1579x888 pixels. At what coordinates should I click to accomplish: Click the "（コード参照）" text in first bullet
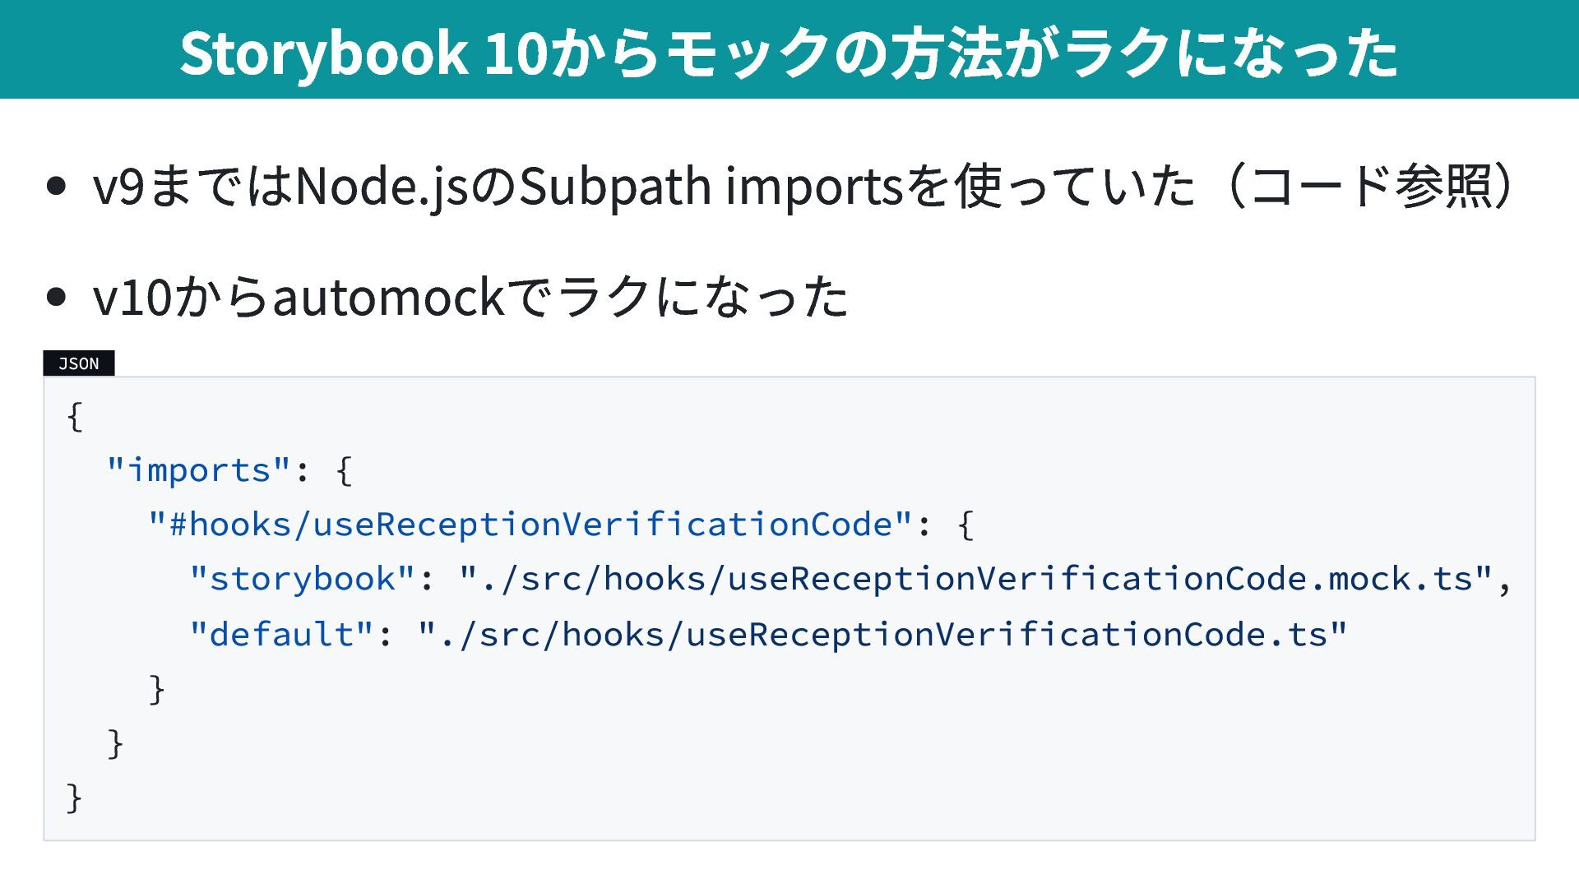(1369, 186)
